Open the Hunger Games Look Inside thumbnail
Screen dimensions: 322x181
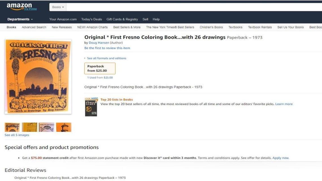[91, 107]
